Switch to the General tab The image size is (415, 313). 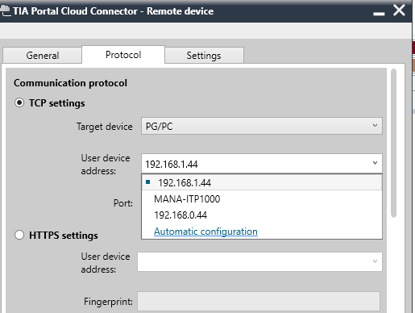tap(42, 56)
